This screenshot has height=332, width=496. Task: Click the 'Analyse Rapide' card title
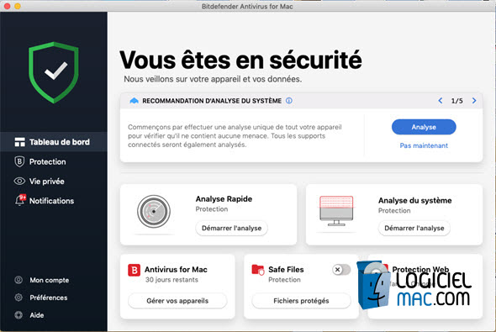point(224,199)
